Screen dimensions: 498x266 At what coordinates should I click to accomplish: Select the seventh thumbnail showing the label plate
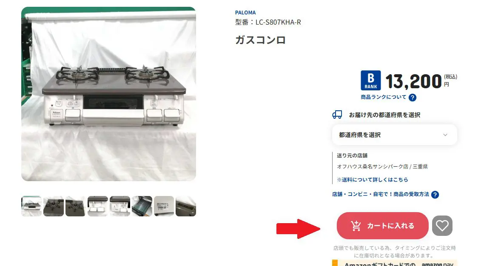(164, 206)
